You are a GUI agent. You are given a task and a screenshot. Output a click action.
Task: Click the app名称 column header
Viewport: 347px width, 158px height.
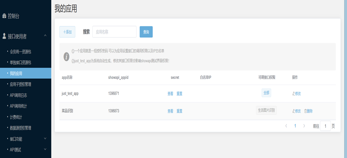click(67, 78)
